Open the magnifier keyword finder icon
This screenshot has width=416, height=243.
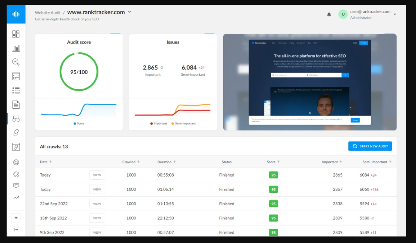pos(16,62)
